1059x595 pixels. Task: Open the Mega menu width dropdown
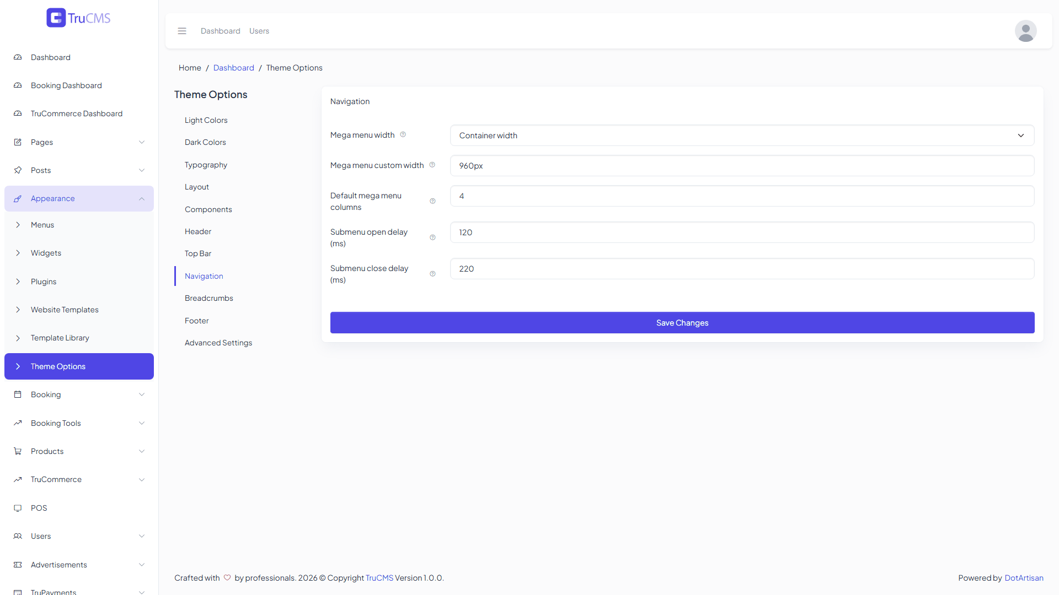[742, 136]
